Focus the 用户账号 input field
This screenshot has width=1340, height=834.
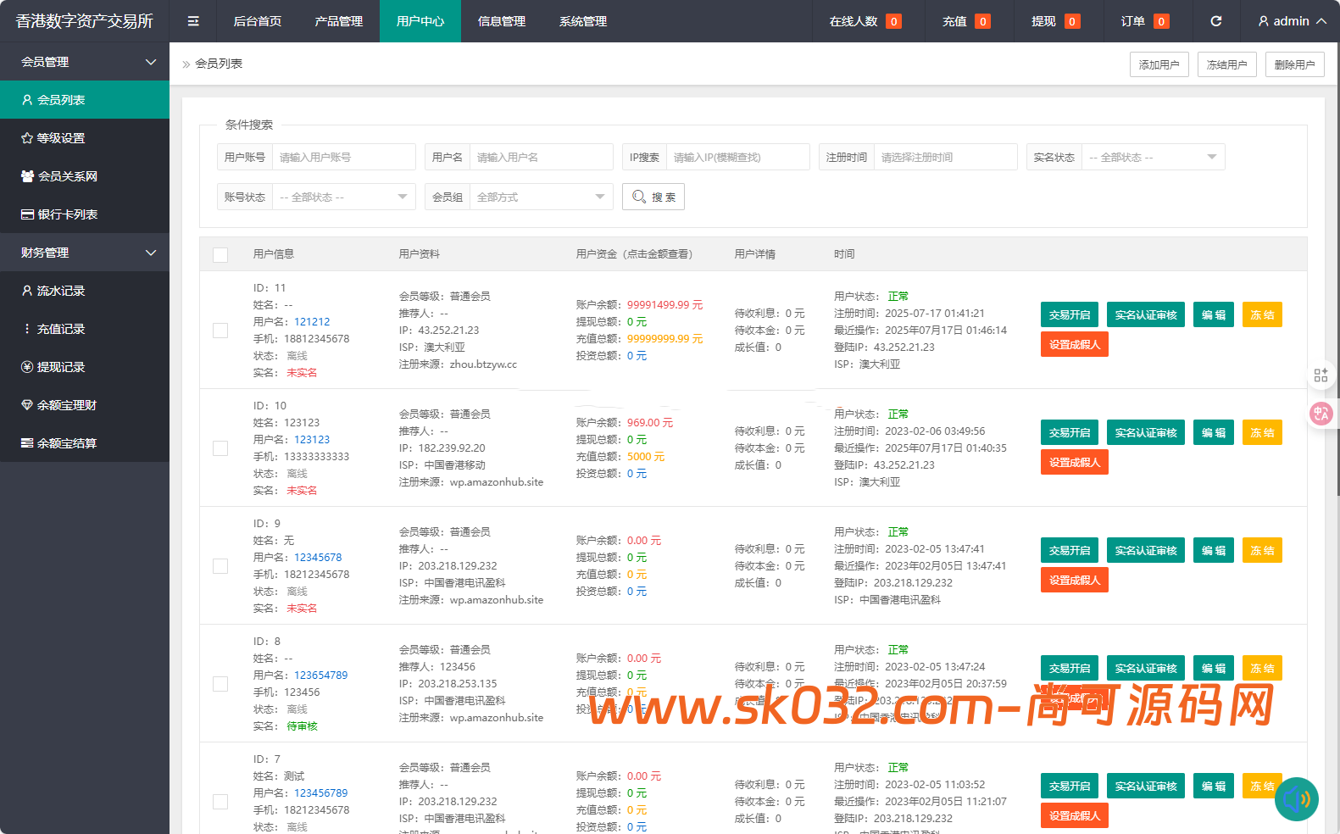344,158
